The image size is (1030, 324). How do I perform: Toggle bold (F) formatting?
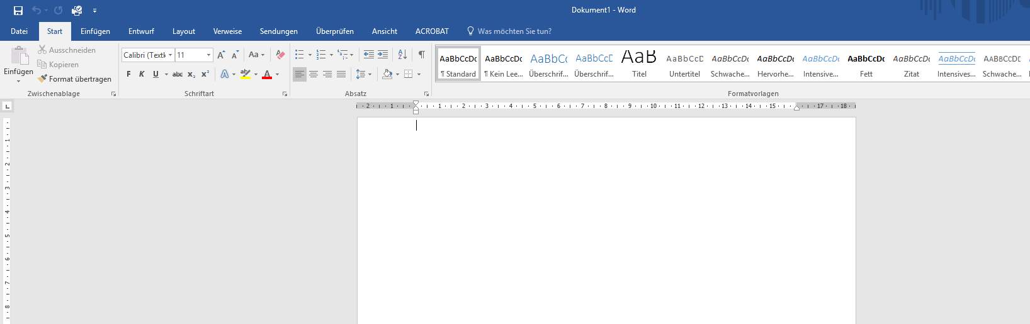pyautogui.click(x=128, y=74)
